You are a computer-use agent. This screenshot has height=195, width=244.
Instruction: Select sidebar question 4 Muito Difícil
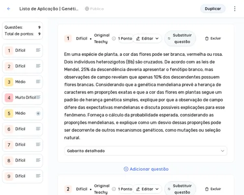22,97
